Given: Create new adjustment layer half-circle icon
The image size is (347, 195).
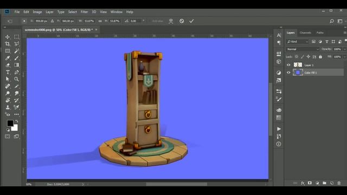Looking at the screenshot, I should 317,183.
